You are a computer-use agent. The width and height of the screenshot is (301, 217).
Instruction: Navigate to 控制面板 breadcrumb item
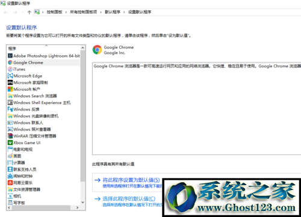(x=54, y=12)
